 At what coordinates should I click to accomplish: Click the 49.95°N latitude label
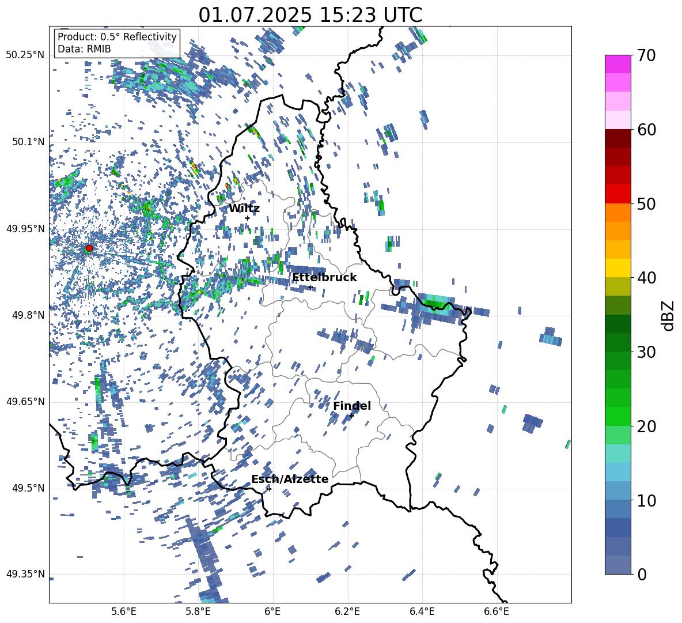pos(25,229)
